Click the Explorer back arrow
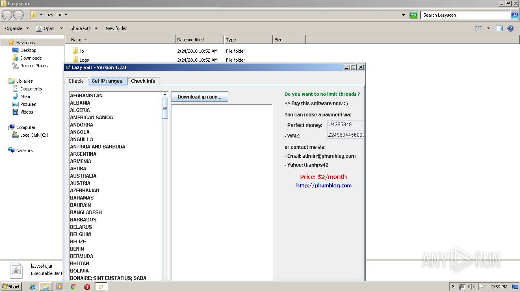Image resolution: width=520 pixels, height=292 pixels. [7, 15]
